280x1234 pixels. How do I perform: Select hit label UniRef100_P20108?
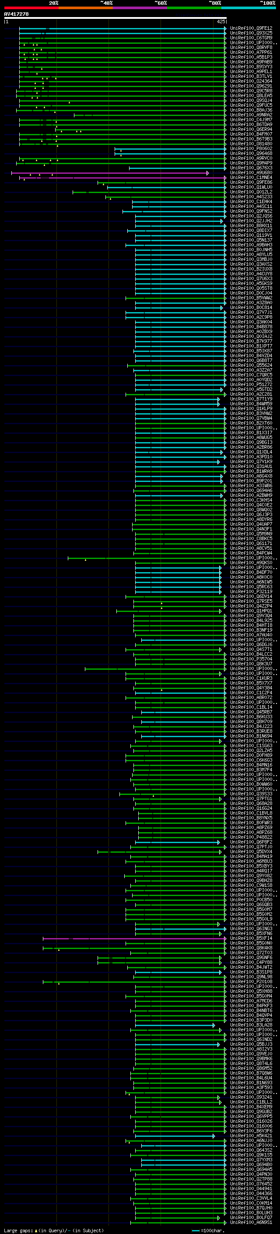[x=251, y=982]
